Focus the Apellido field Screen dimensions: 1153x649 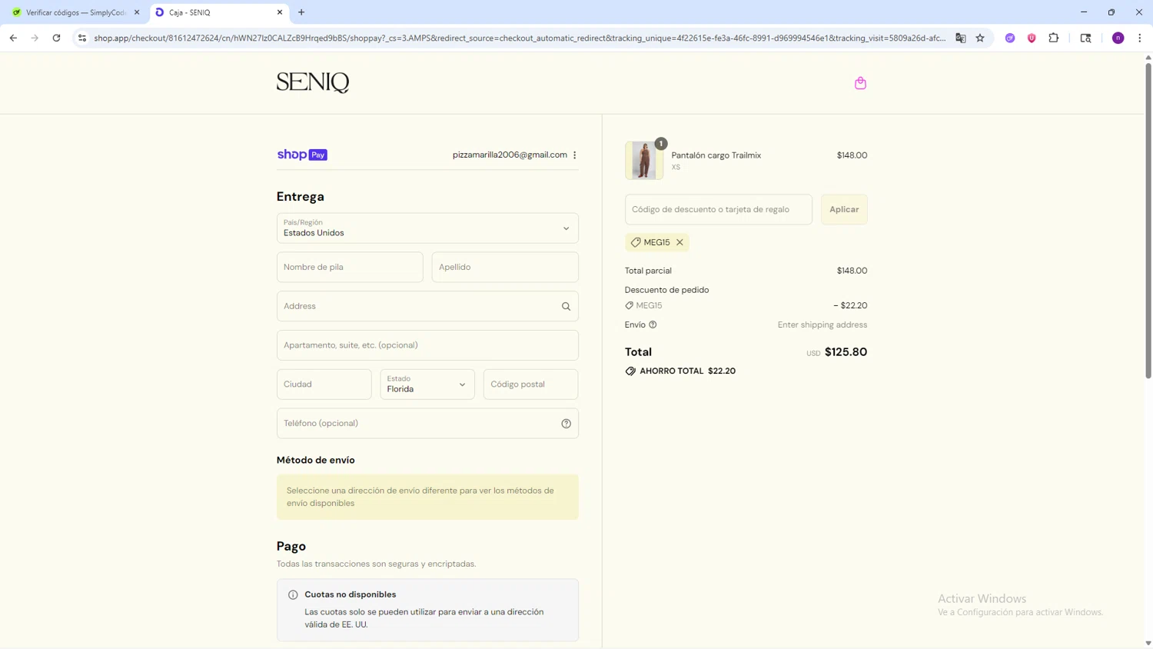tap(505, 267)
